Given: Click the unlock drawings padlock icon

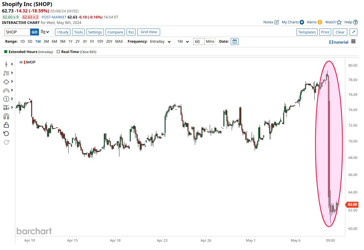Looking at the screenshot, I should pyautogui.click(x=6, y=125).
